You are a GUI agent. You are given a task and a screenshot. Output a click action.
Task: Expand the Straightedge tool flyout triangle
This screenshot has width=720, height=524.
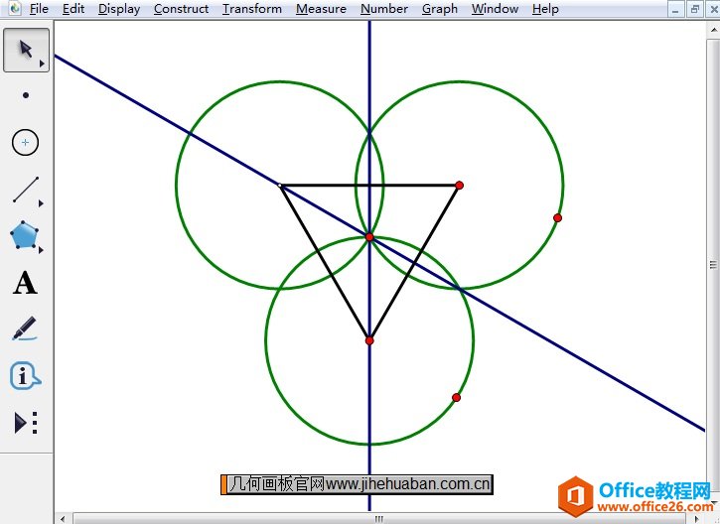41,203
